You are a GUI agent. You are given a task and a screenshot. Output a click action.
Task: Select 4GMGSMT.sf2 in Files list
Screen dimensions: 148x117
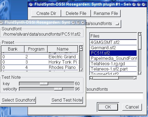coord(113,42)
